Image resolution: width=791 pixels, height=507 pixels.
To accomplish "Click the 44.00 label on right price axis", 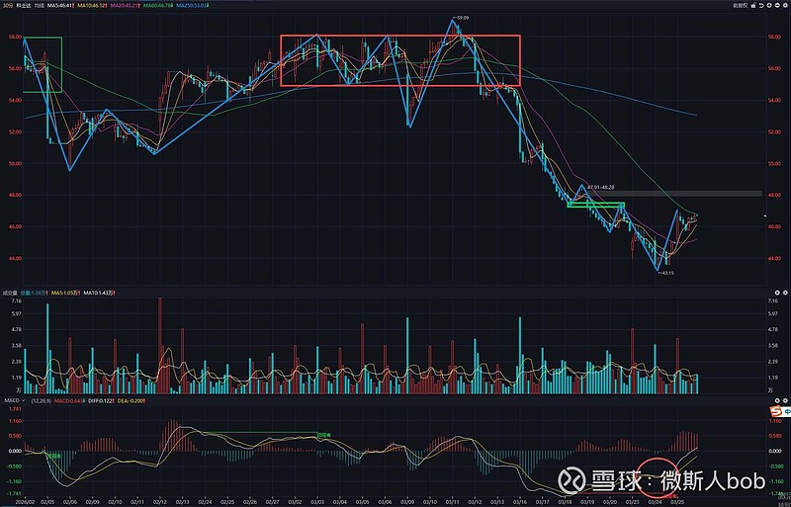I will click(x=774, y=258).
